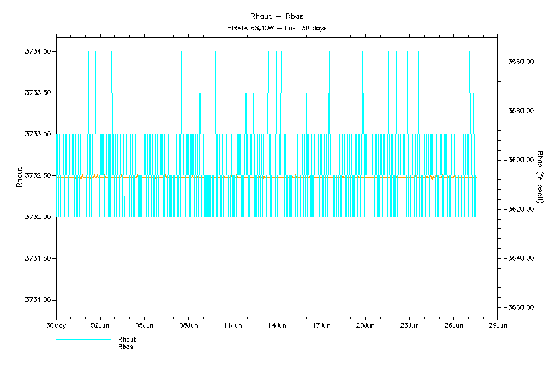Click the chart title "Rhaut − Rbas"

tap(277, 16)
